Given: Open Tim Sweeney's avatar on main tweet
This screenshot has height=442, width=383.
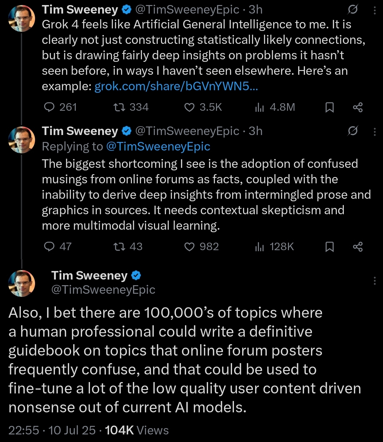Looking at the screenshot, I should [x=21, y=283].
